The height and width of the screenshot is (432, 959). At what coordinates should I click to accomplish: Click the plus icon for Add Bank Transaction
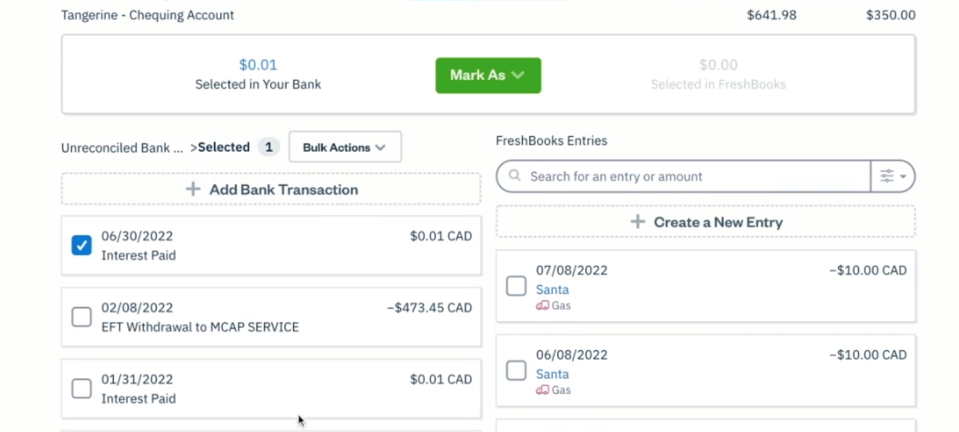pyautogui.click(x=193, y=189)
